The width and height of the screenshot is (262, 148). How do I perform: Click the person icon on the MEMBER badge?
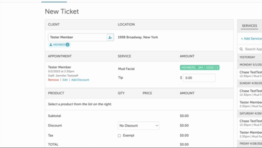point(51,45)
